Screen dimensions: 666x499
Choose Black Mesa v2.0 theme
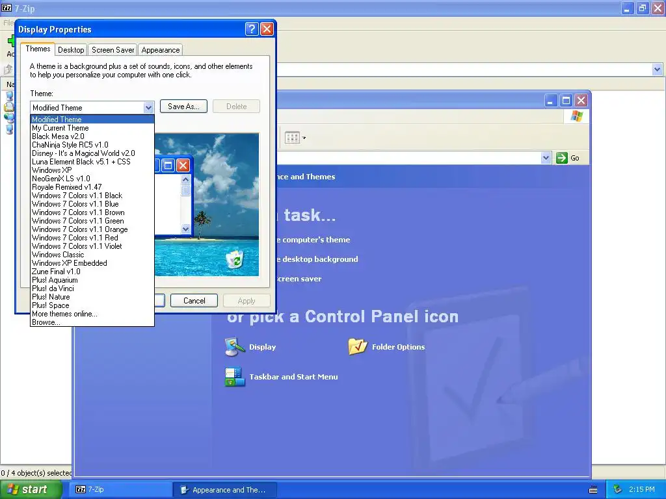pyautogui.click(x=92, y=136)
